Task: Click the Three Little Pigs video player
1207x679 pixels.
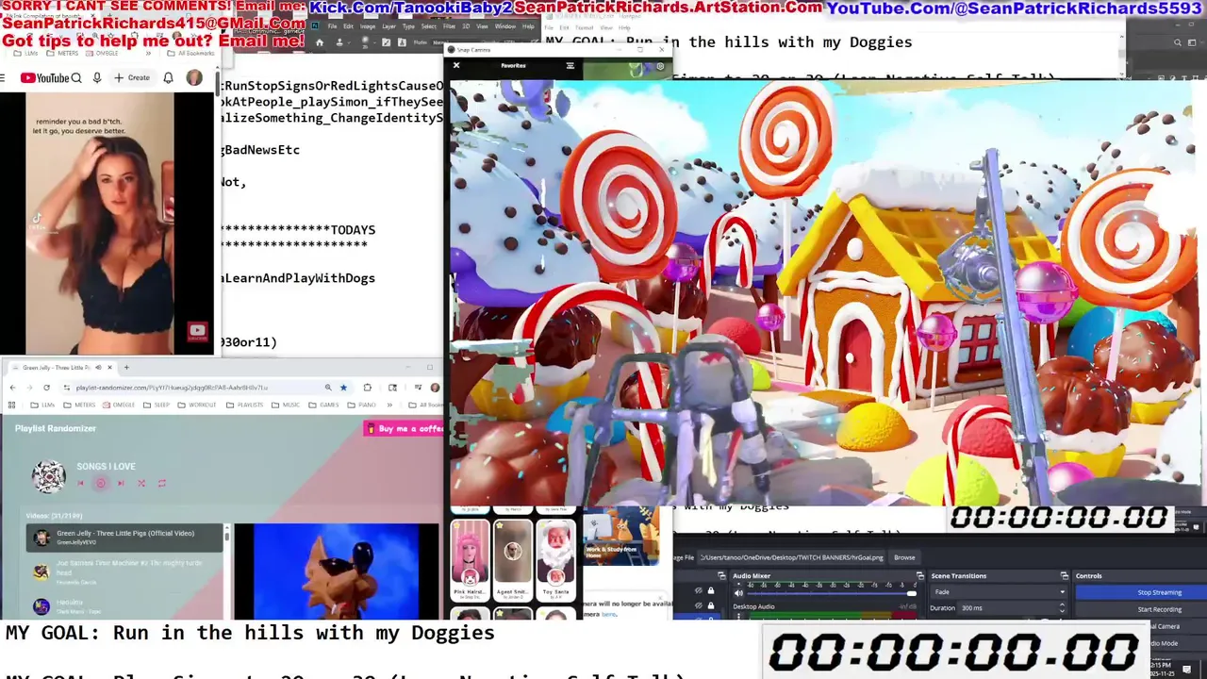Action: [336, 571]
